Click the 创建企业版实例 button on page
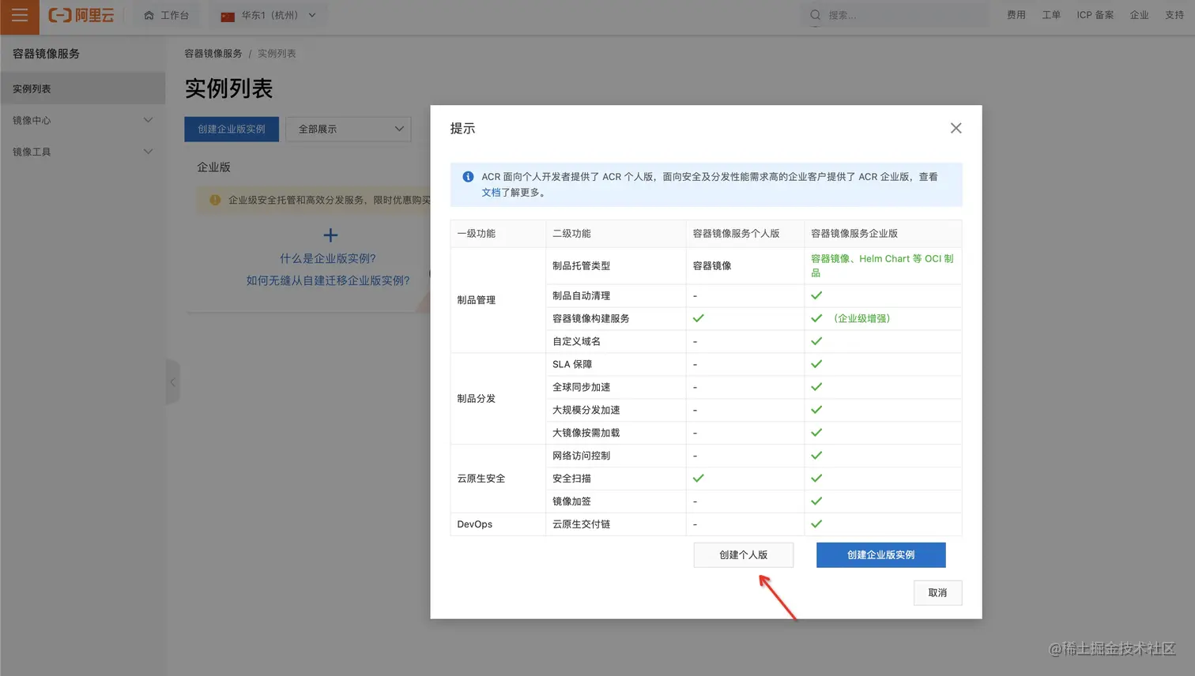1195x676 pixels. [232, 129]
